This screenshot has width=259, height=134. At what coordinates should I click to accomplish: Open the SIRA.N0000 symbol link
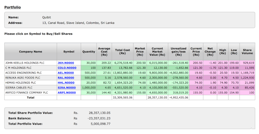pos(66,88)
